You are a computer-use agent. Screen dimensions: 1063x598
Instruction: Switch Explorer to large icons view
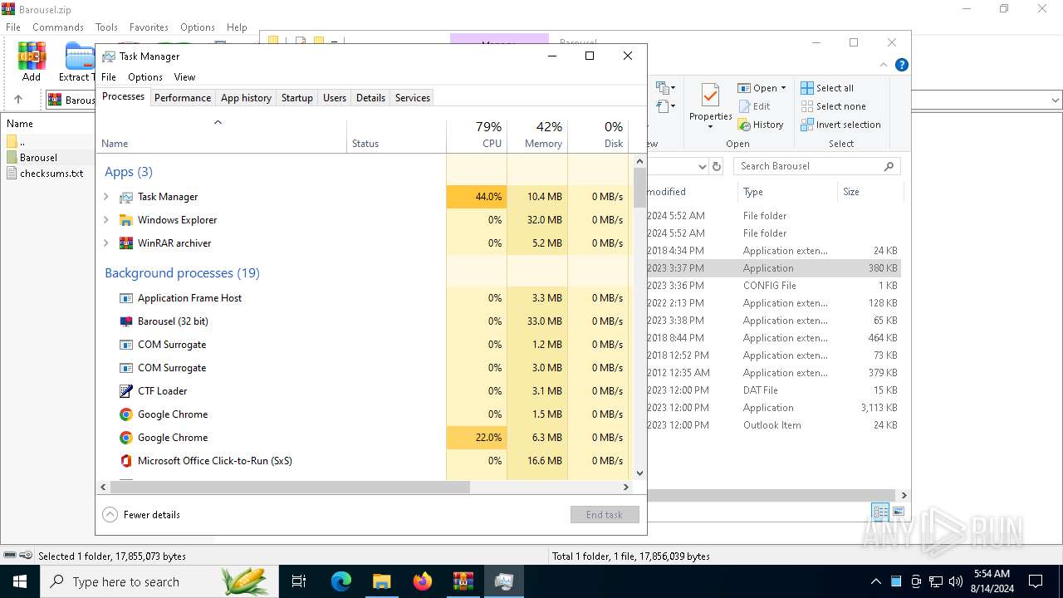pyautogui.click(x=898, y=512)
